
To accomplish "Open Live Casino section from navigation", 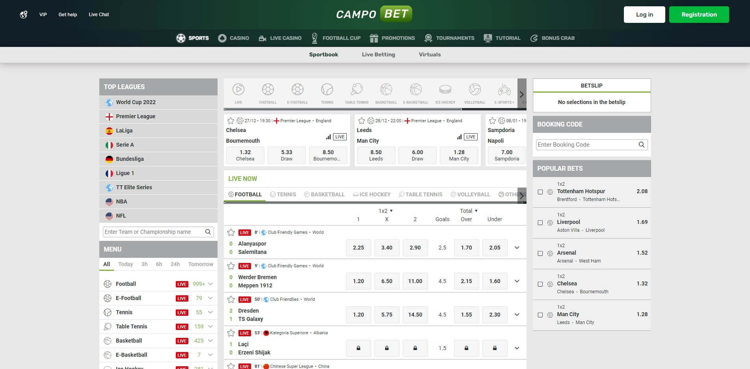I will click(x=280, y=38).
